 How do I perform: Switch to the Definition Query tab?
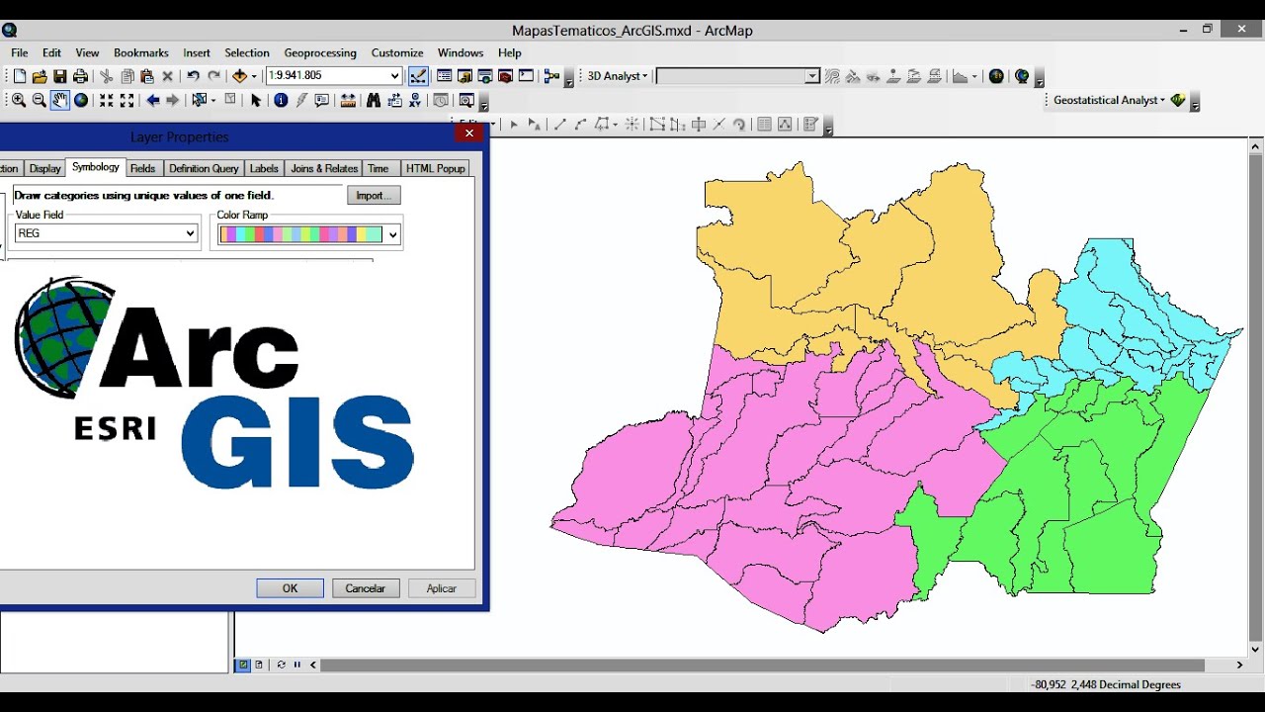pyautogui.click(x=204, y=169)
